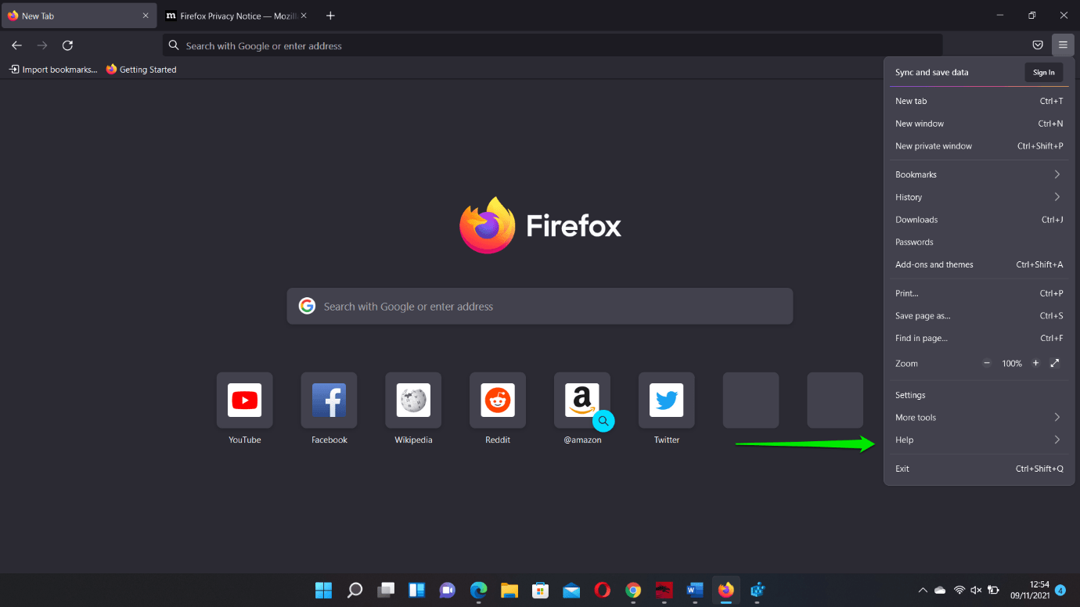This screenshot has height=607, width=1080.
Task: Click the Reload page icon
Action: click(68, 45)
